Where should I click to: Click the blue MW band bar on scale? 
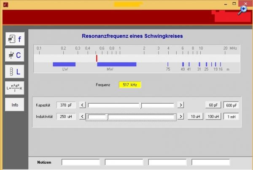116,64
